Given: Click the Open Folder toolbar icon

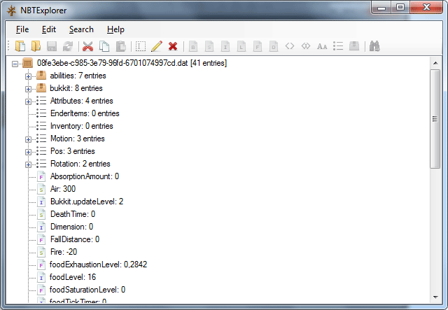Looking at the screenshot, I should tap(36, 46).
